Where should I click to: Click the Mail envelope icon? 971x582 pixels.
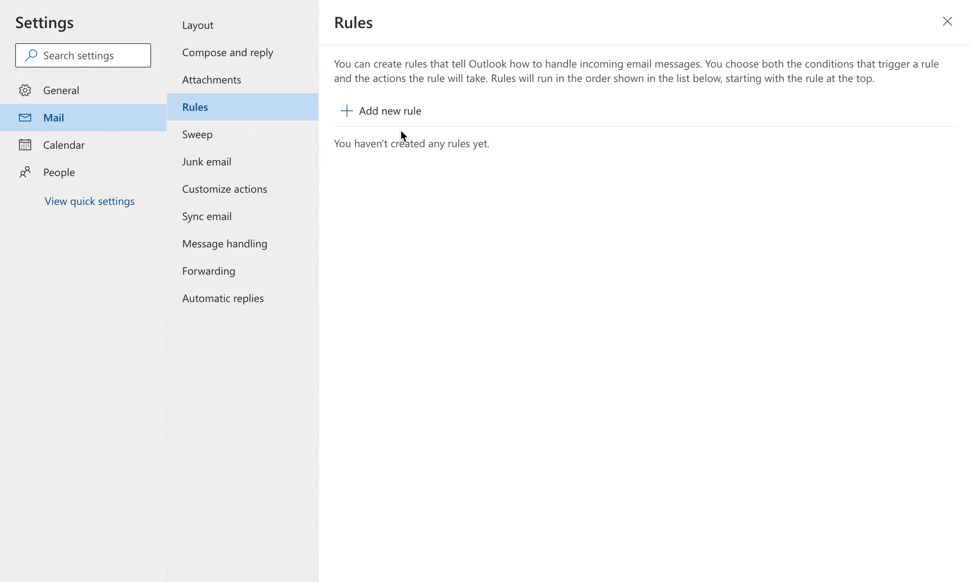point(25,118)
